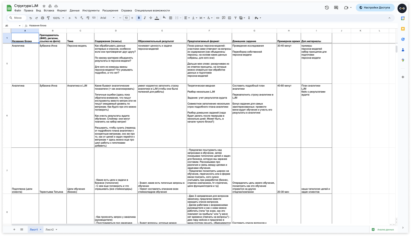Decrease decimal places

pos(82,18)
